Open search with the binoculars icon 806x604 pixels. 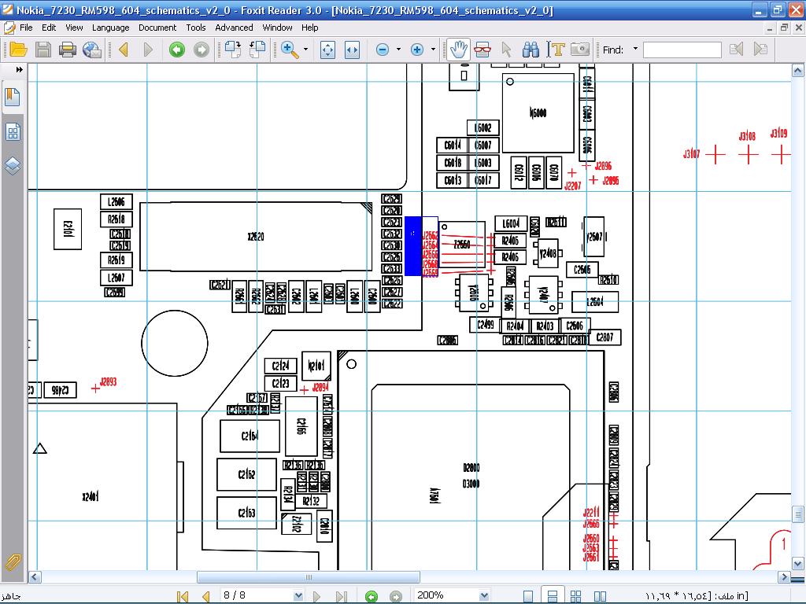pyautogui.click(x=531, y=50)
